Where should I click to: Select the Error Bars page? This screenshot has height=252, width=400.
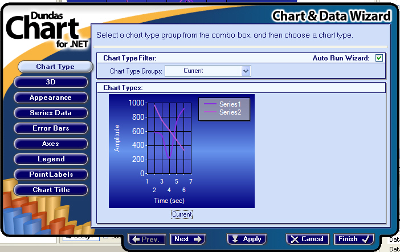[x=51, y=128]
